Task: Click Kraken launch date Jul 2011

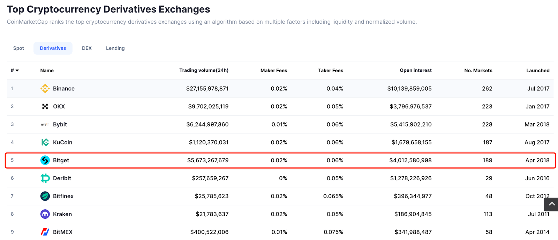Action: (539, 214)
